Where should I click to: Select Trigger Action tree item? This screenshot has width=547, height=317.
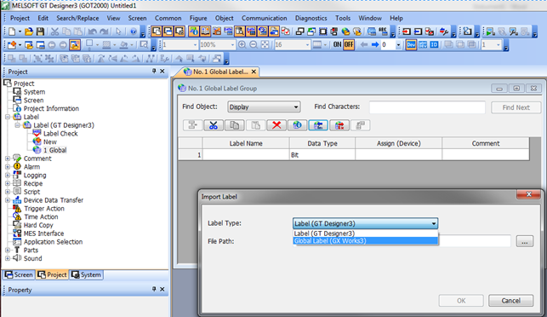(x=44, y=208)
